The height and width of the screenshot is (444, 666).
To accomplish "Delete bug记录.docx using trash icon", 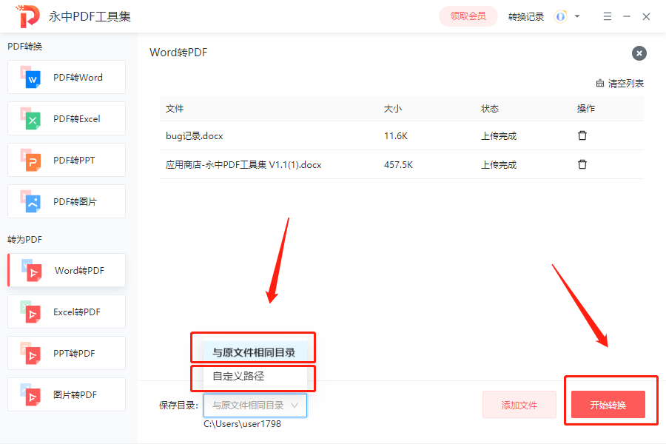I will click(582, 135).
